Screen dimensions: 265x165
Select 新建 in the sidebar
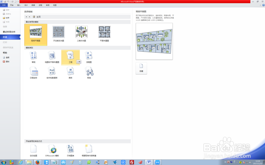point(10,37)
